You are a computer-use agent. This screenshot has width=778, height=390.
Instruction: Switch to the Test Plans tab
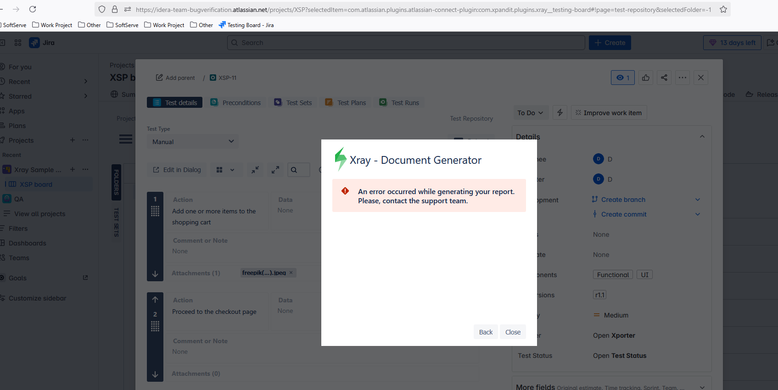click(x=346, y=102)
